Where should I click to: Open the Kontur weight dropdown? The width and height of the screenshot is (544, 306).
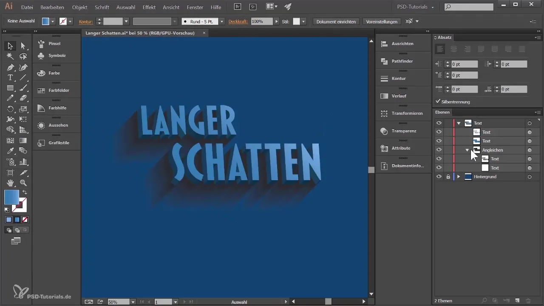[x=126, y=21]
